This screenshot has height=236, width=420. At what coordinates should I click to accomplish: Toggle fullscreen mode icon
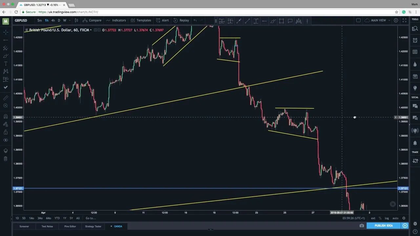coord(405,20)
